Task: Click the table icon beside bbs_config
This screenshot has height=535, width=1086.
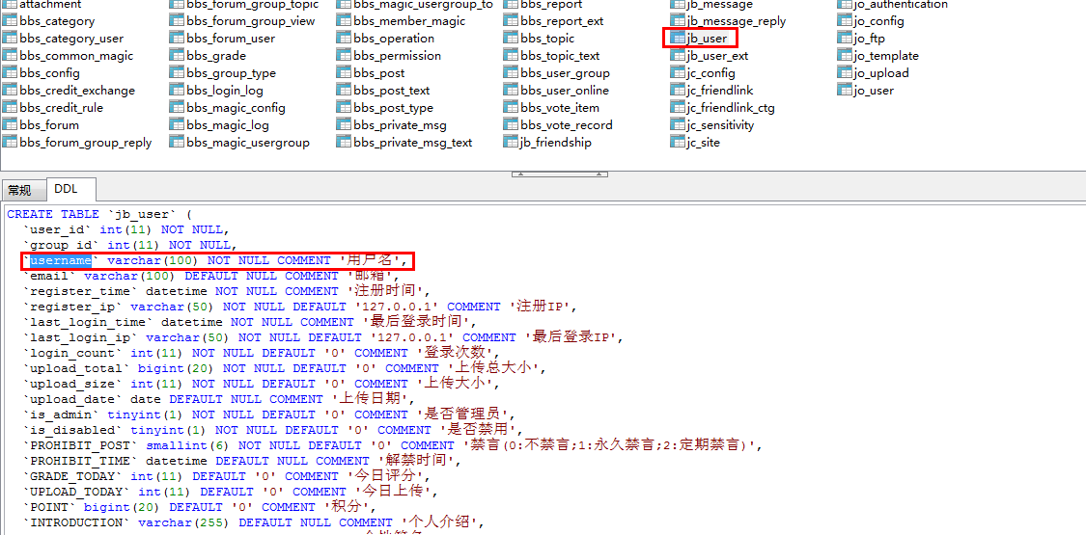Action: click(x=10, y=73)
